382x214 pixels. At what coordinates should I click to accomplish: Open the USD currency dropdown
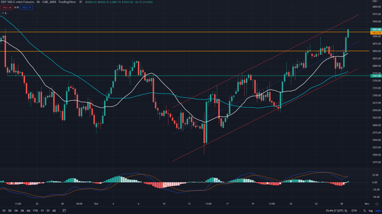(375, 2)
